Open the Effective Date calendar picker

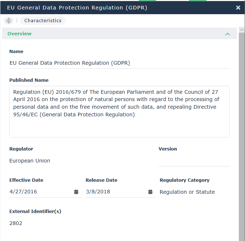[76, 192]
